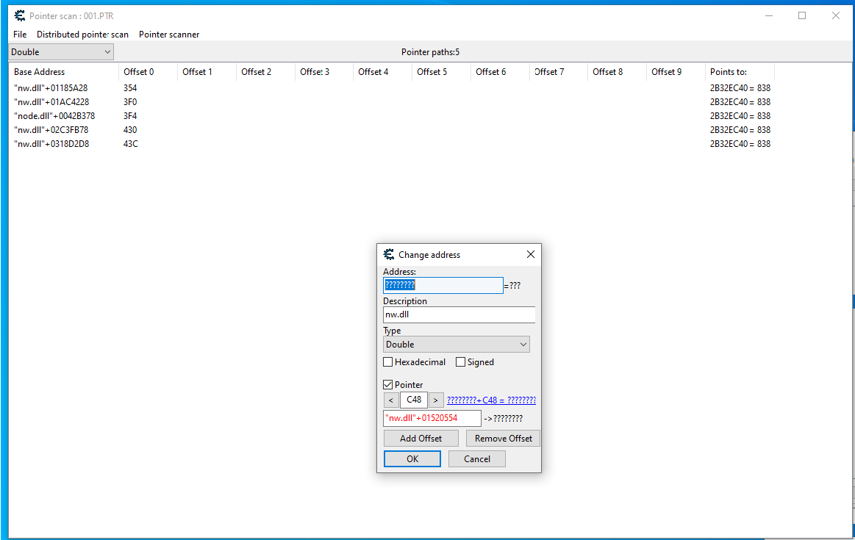Viewport: 855px width, 540px height.
Task: Close the Change address dialog
Action: 530,255
